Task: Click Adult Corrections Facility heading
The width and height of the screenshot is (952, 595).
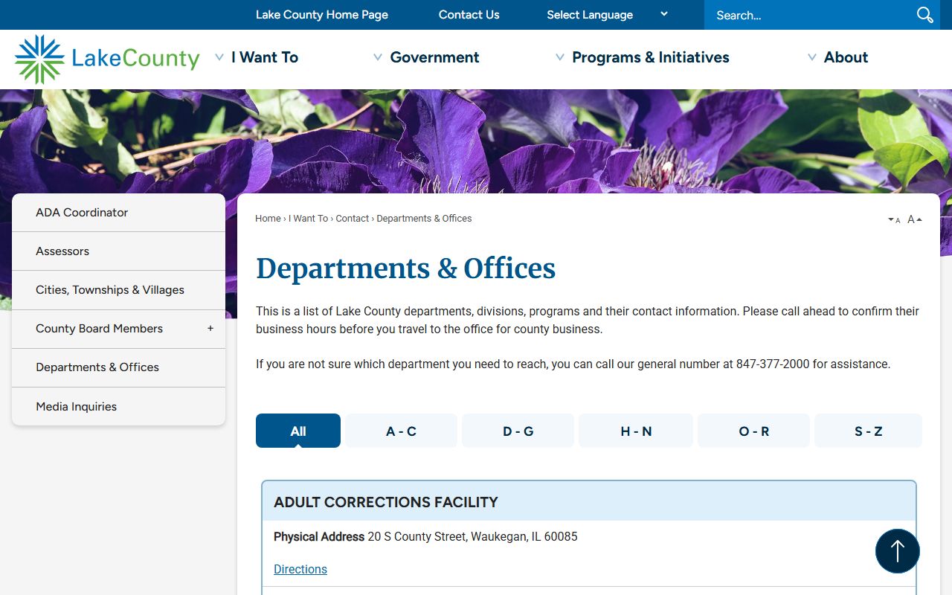Action: (x=386, y=502)
